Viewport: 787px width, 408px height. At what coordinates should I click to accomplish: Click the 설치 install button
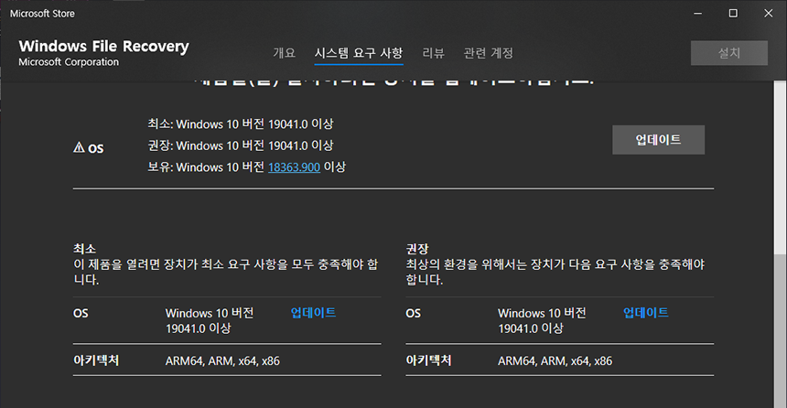click(728, 53)
